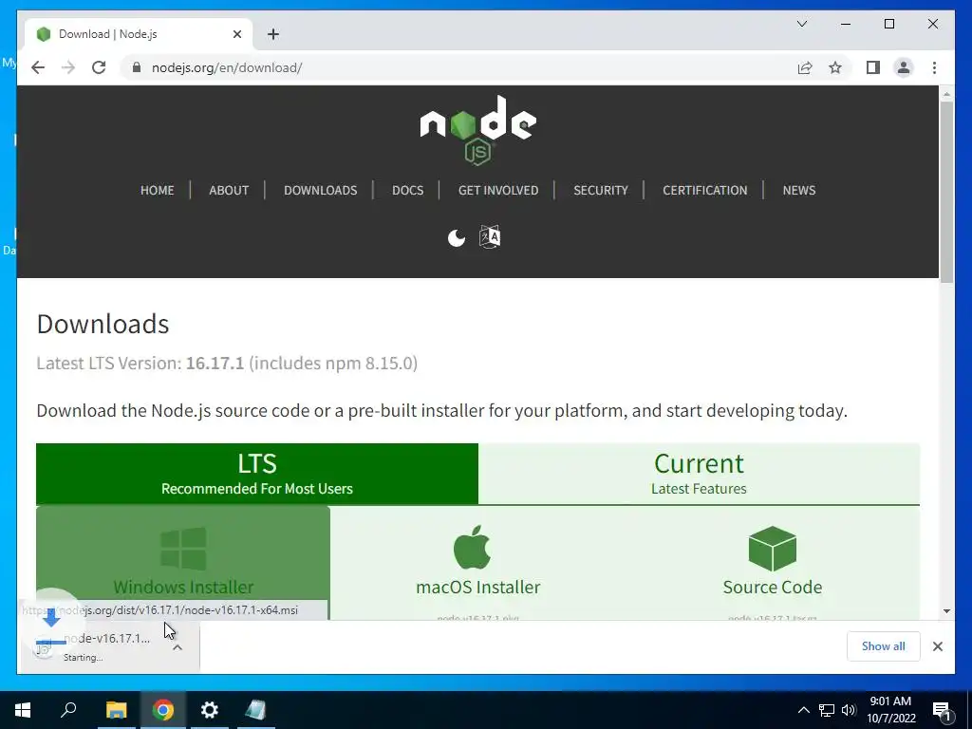
Task: Open new tab with plus button
Action: (x=273, y=34)
